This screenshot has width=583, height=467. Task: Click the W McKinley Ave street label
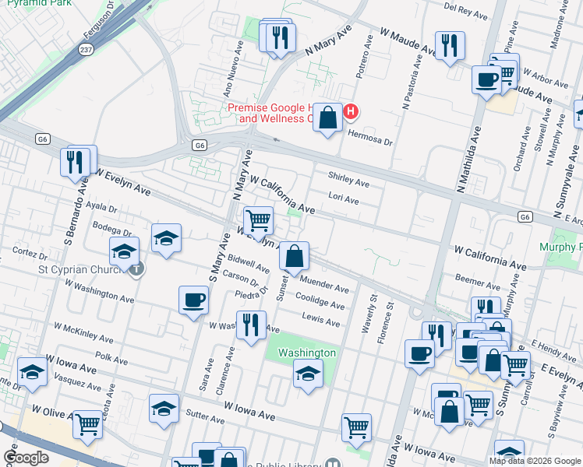[83, 332]
